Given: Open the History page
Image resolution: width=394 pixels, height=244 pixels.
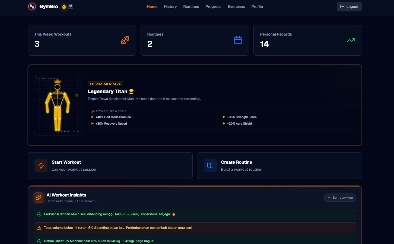Looking at the screenshot, I should [170, 7].
